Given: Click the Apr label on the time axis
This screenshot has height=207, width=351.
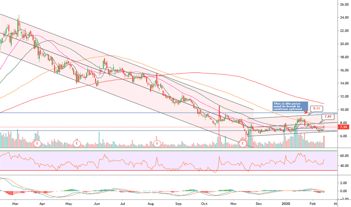Looking at the screenshot, I should [x=42, y=204].
